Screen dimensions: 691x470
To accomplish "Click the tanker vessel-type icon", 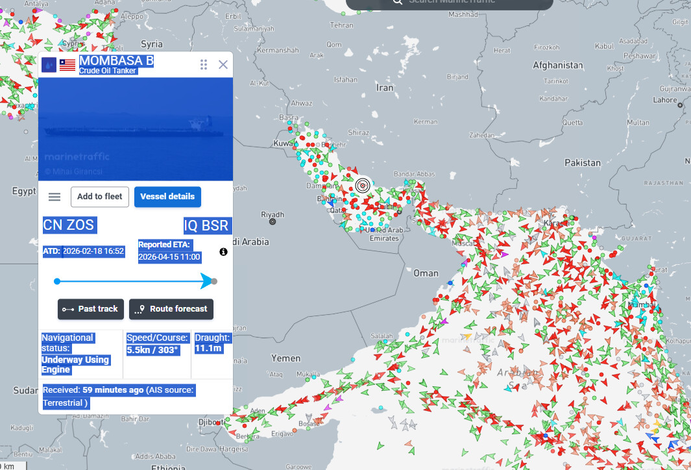I will click(49, 65).
